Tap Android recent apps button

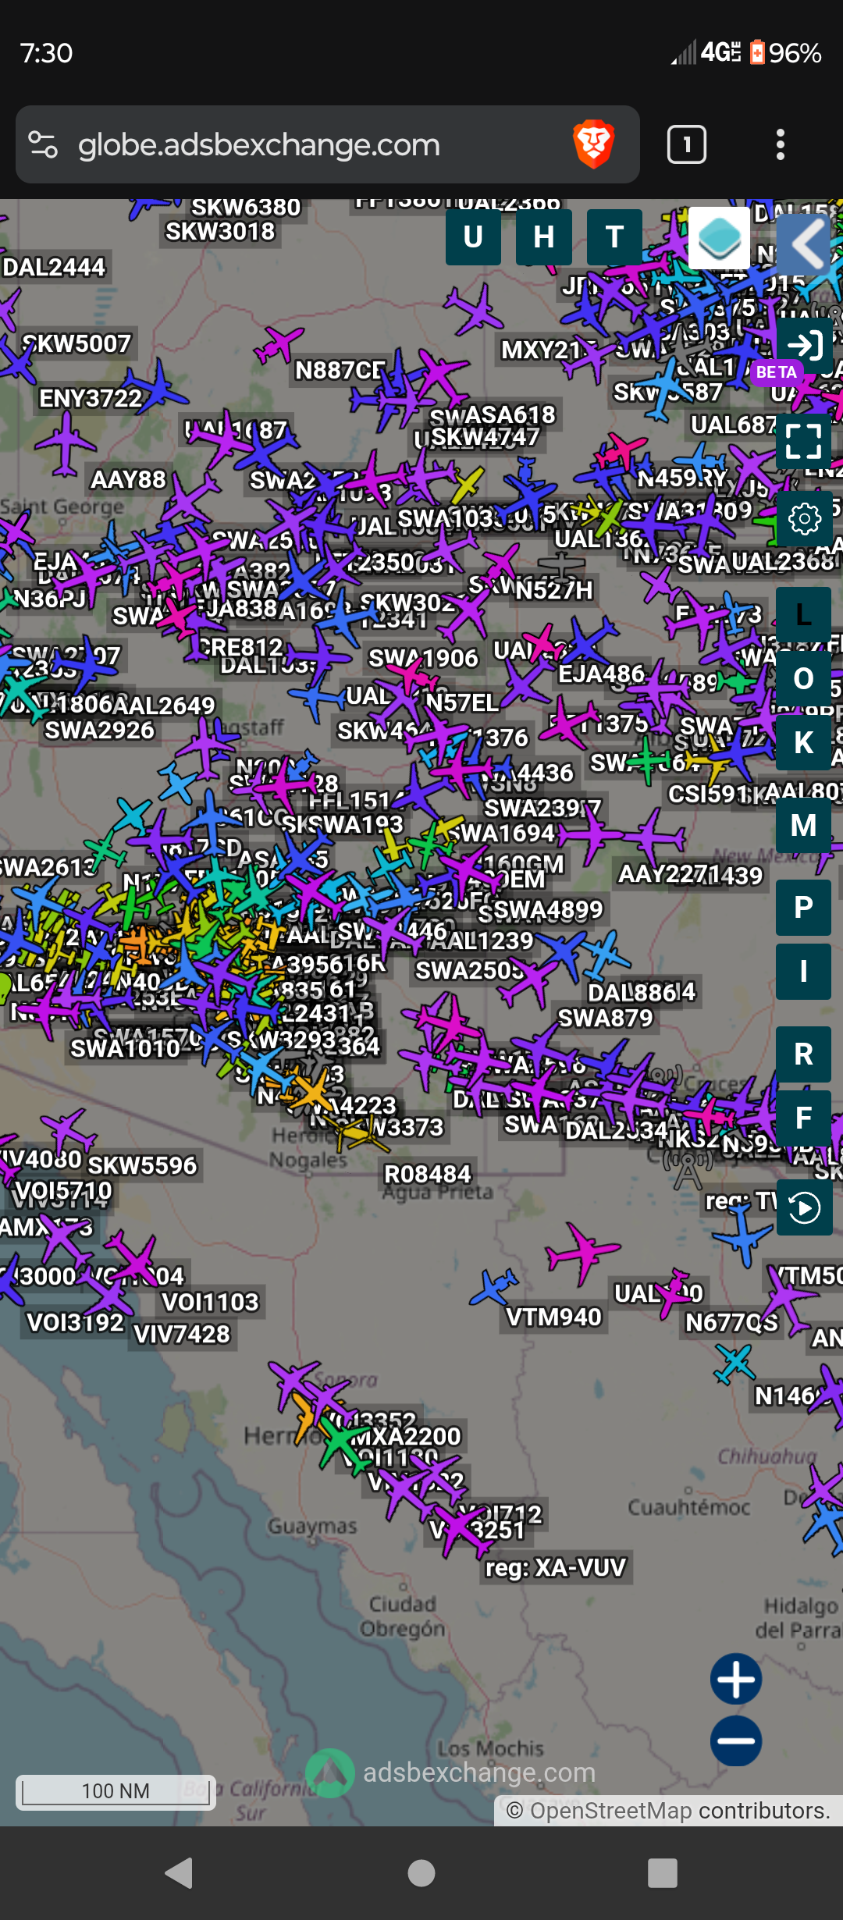click(x=663, y=1872)
